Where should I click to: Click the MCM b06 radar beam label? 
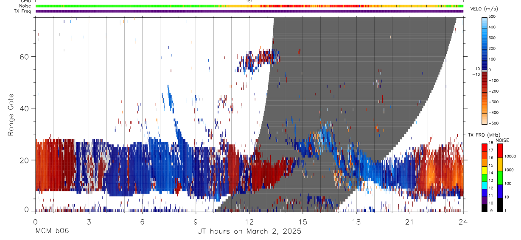(51, 231)
